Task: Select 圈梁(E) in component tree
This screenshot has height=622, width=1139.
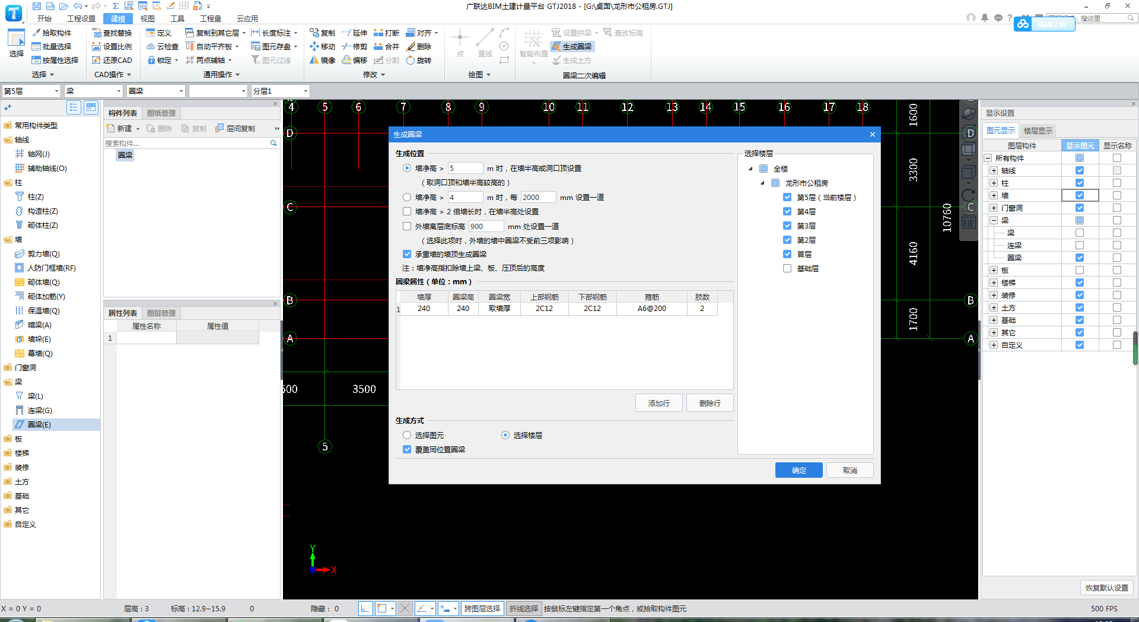Action: tap(39, 424)
